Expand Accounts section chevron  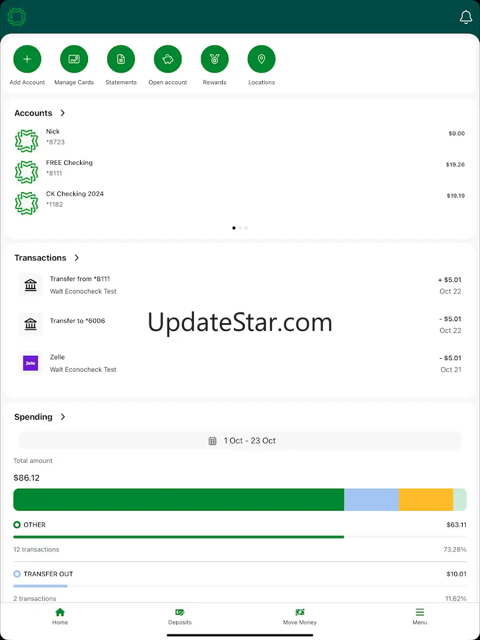62,113
